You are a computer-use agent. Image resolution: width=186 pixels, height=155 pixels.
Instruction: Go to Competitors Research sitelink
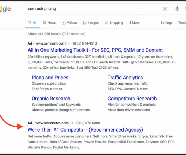132,99
